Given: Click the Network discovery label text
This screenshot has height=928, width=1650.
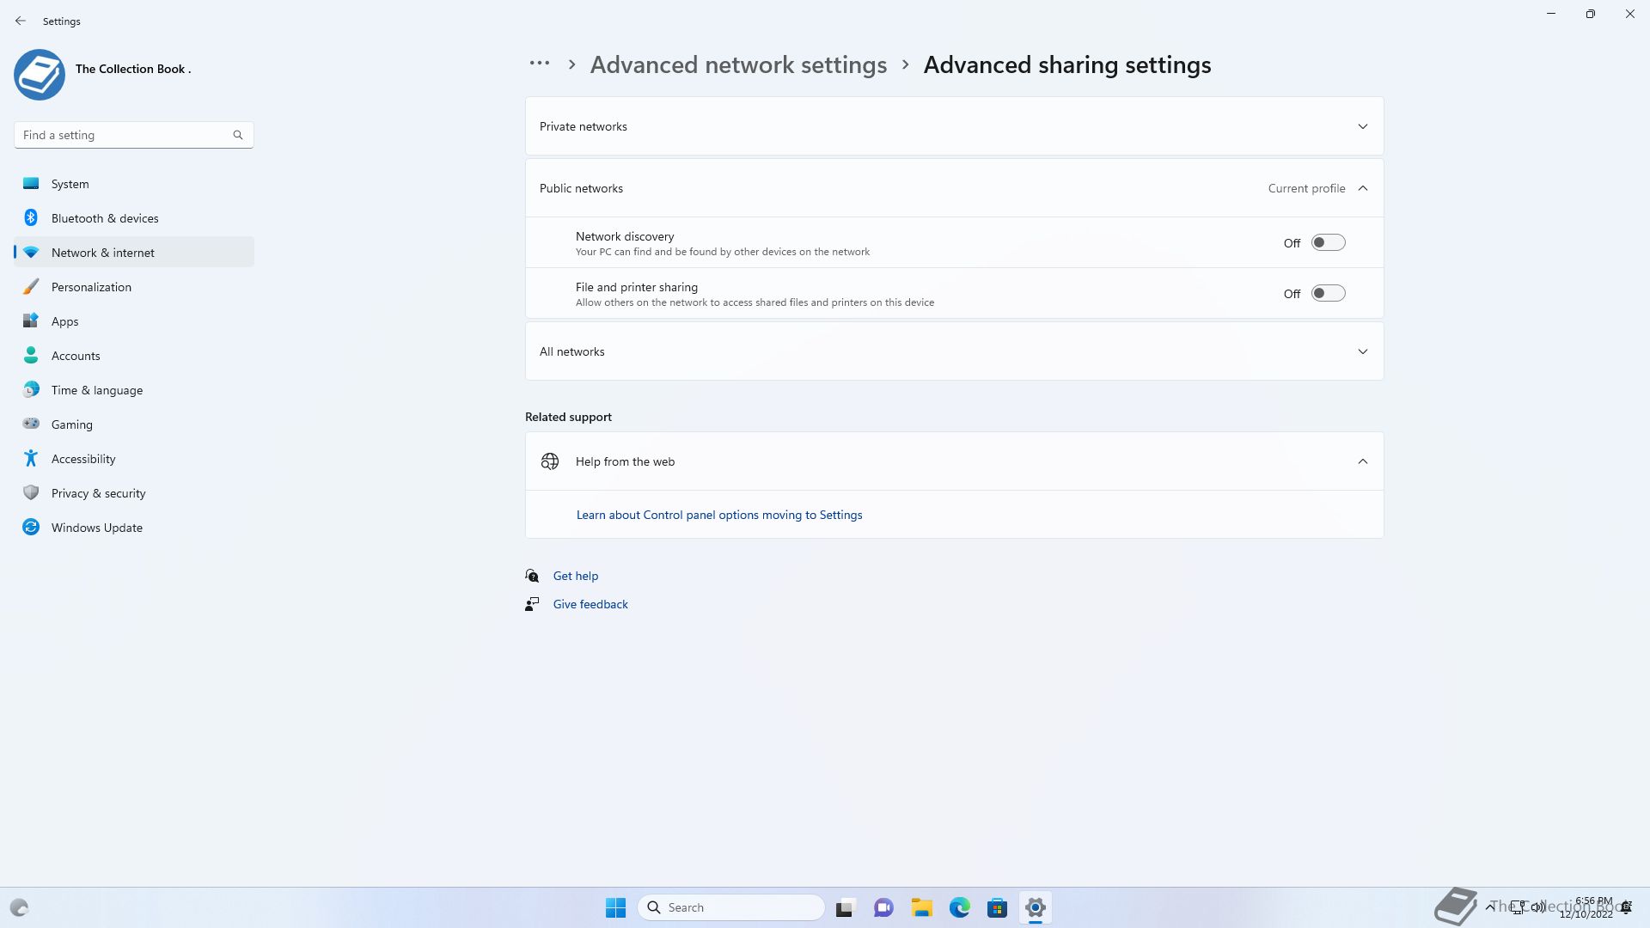Looking at the screenshot, I should coord(625,236).
